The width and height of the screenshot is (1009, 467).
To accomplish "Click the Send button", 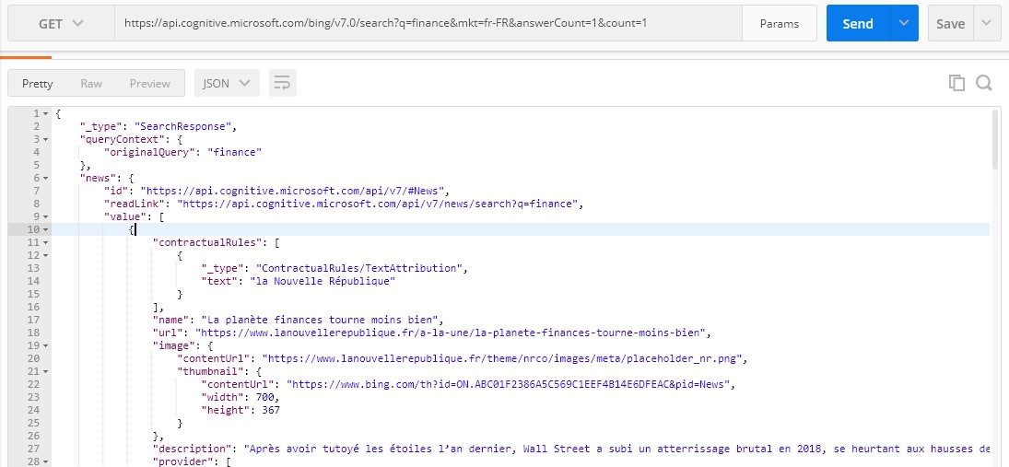I will (857, 24).
